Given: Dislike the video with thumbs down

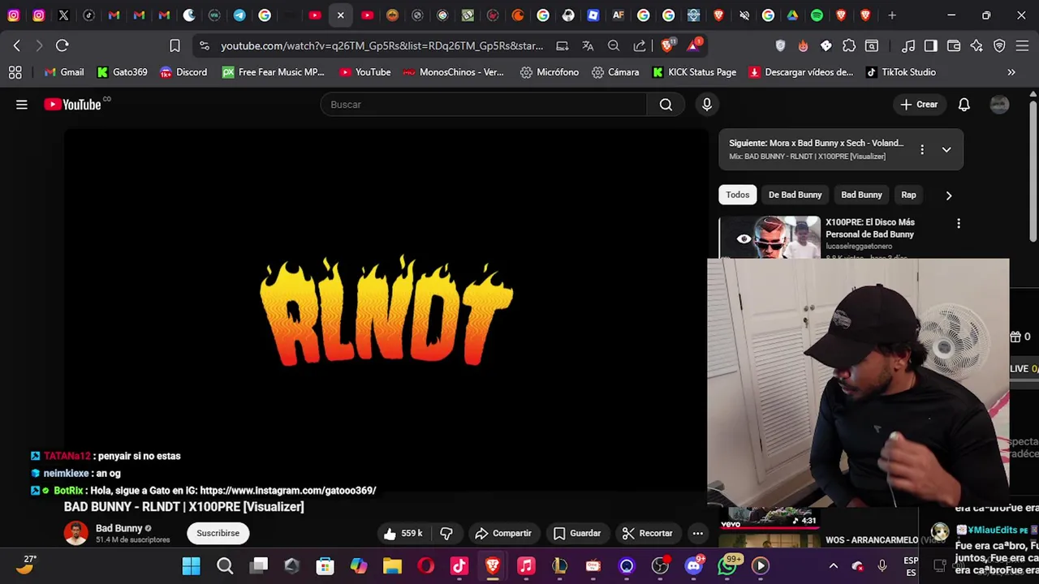Looking at the screenshot, I should (x=446, y=534).
